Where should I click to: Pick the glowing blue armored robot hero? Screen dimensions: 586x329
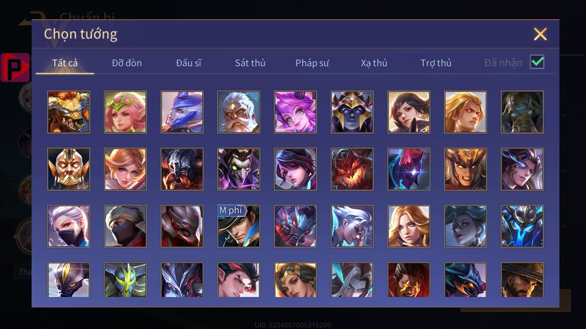(522, 226)
